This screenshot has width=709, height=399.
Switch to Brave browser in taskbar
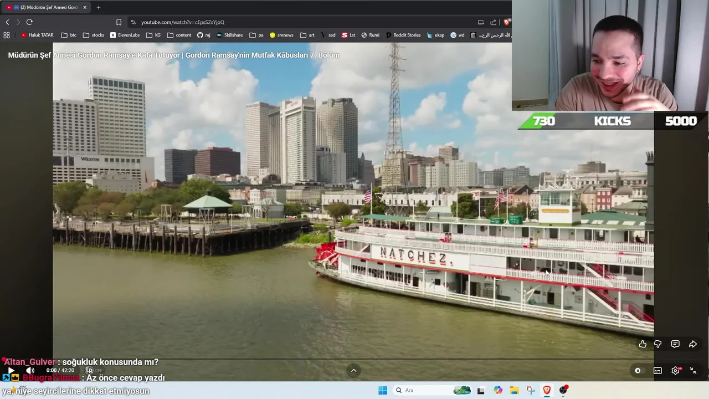point(547,390)
